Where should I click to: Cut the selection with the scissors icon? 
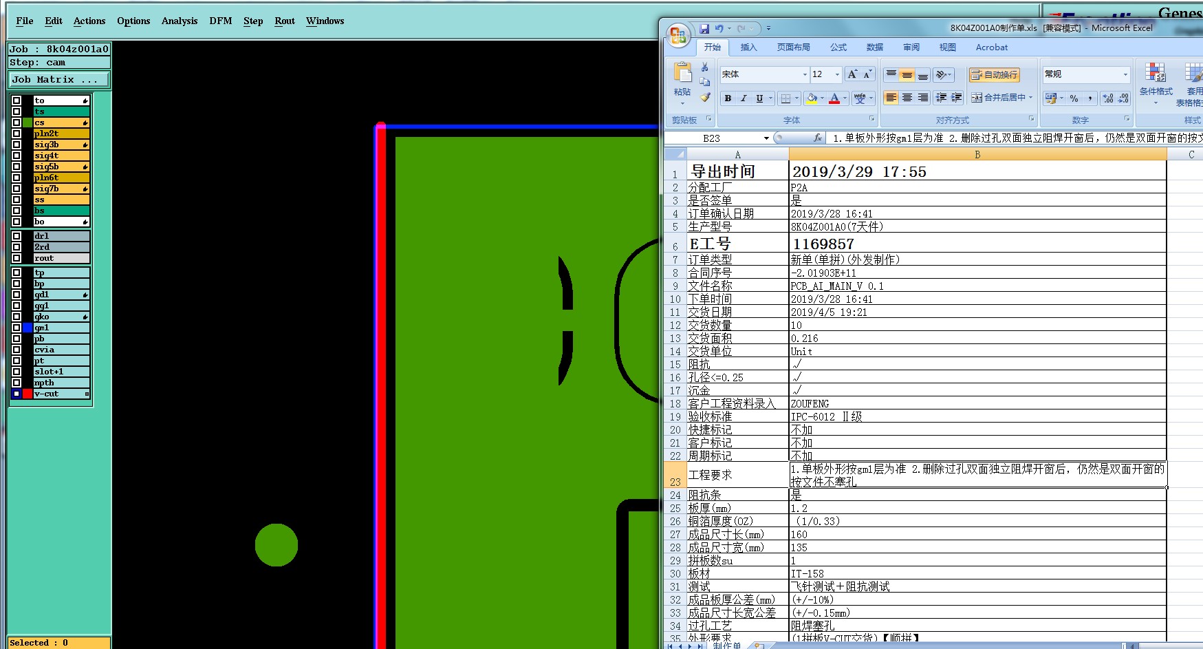point(704,67)
